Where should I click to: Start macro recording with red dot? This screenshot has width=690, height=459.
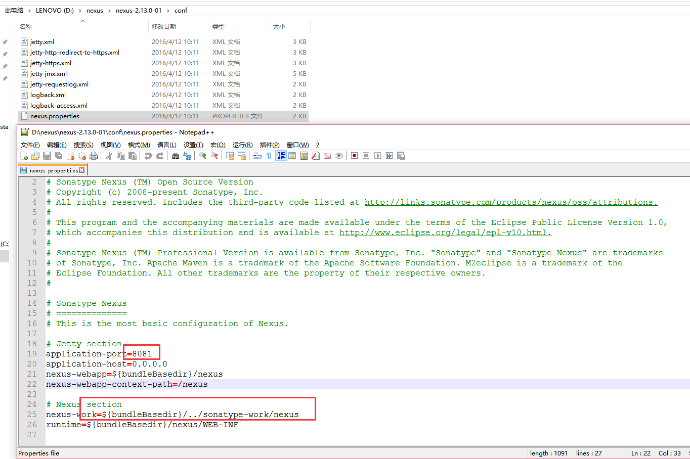(x=355, y=156)
